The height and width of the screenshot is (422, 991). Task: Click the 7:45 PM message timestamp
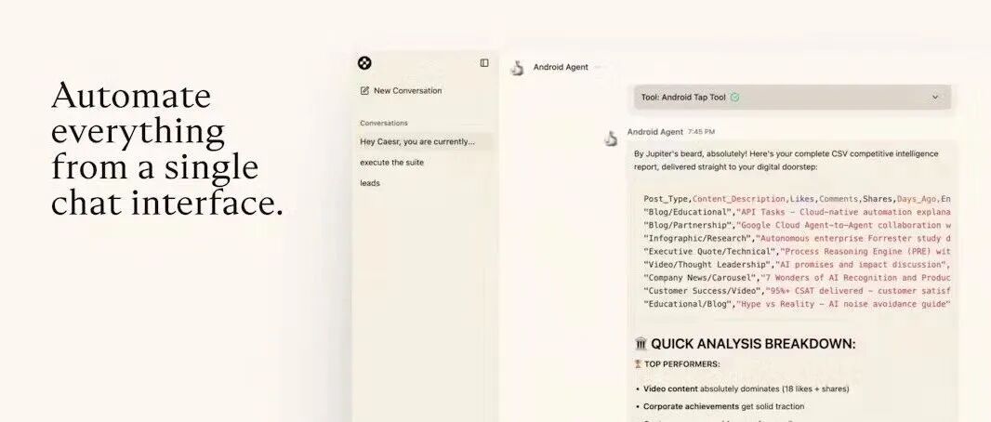point(701,132)
